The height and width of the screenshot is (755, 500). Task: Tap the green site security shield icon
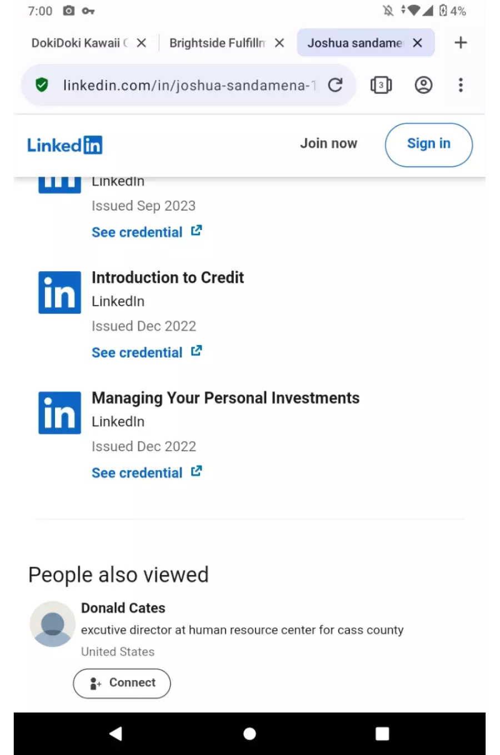tap(42, 85)
